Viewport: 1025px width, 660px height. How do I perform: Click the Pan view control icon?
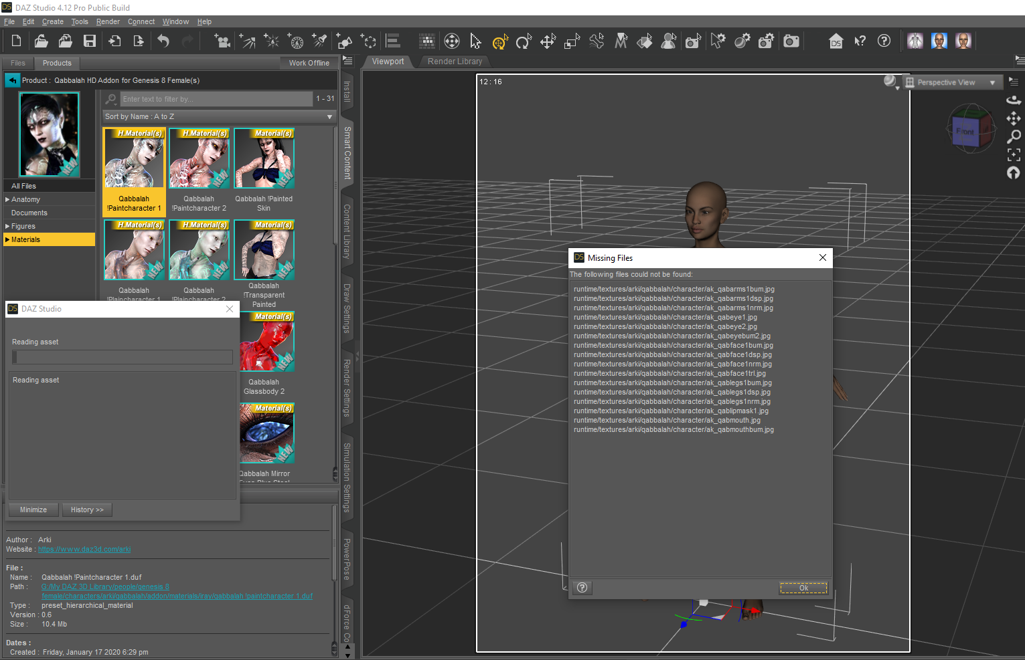[1014, 118]
